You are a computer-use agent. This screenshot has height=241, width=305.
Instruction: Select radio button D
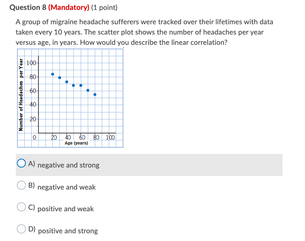click(x=21, y=229)
